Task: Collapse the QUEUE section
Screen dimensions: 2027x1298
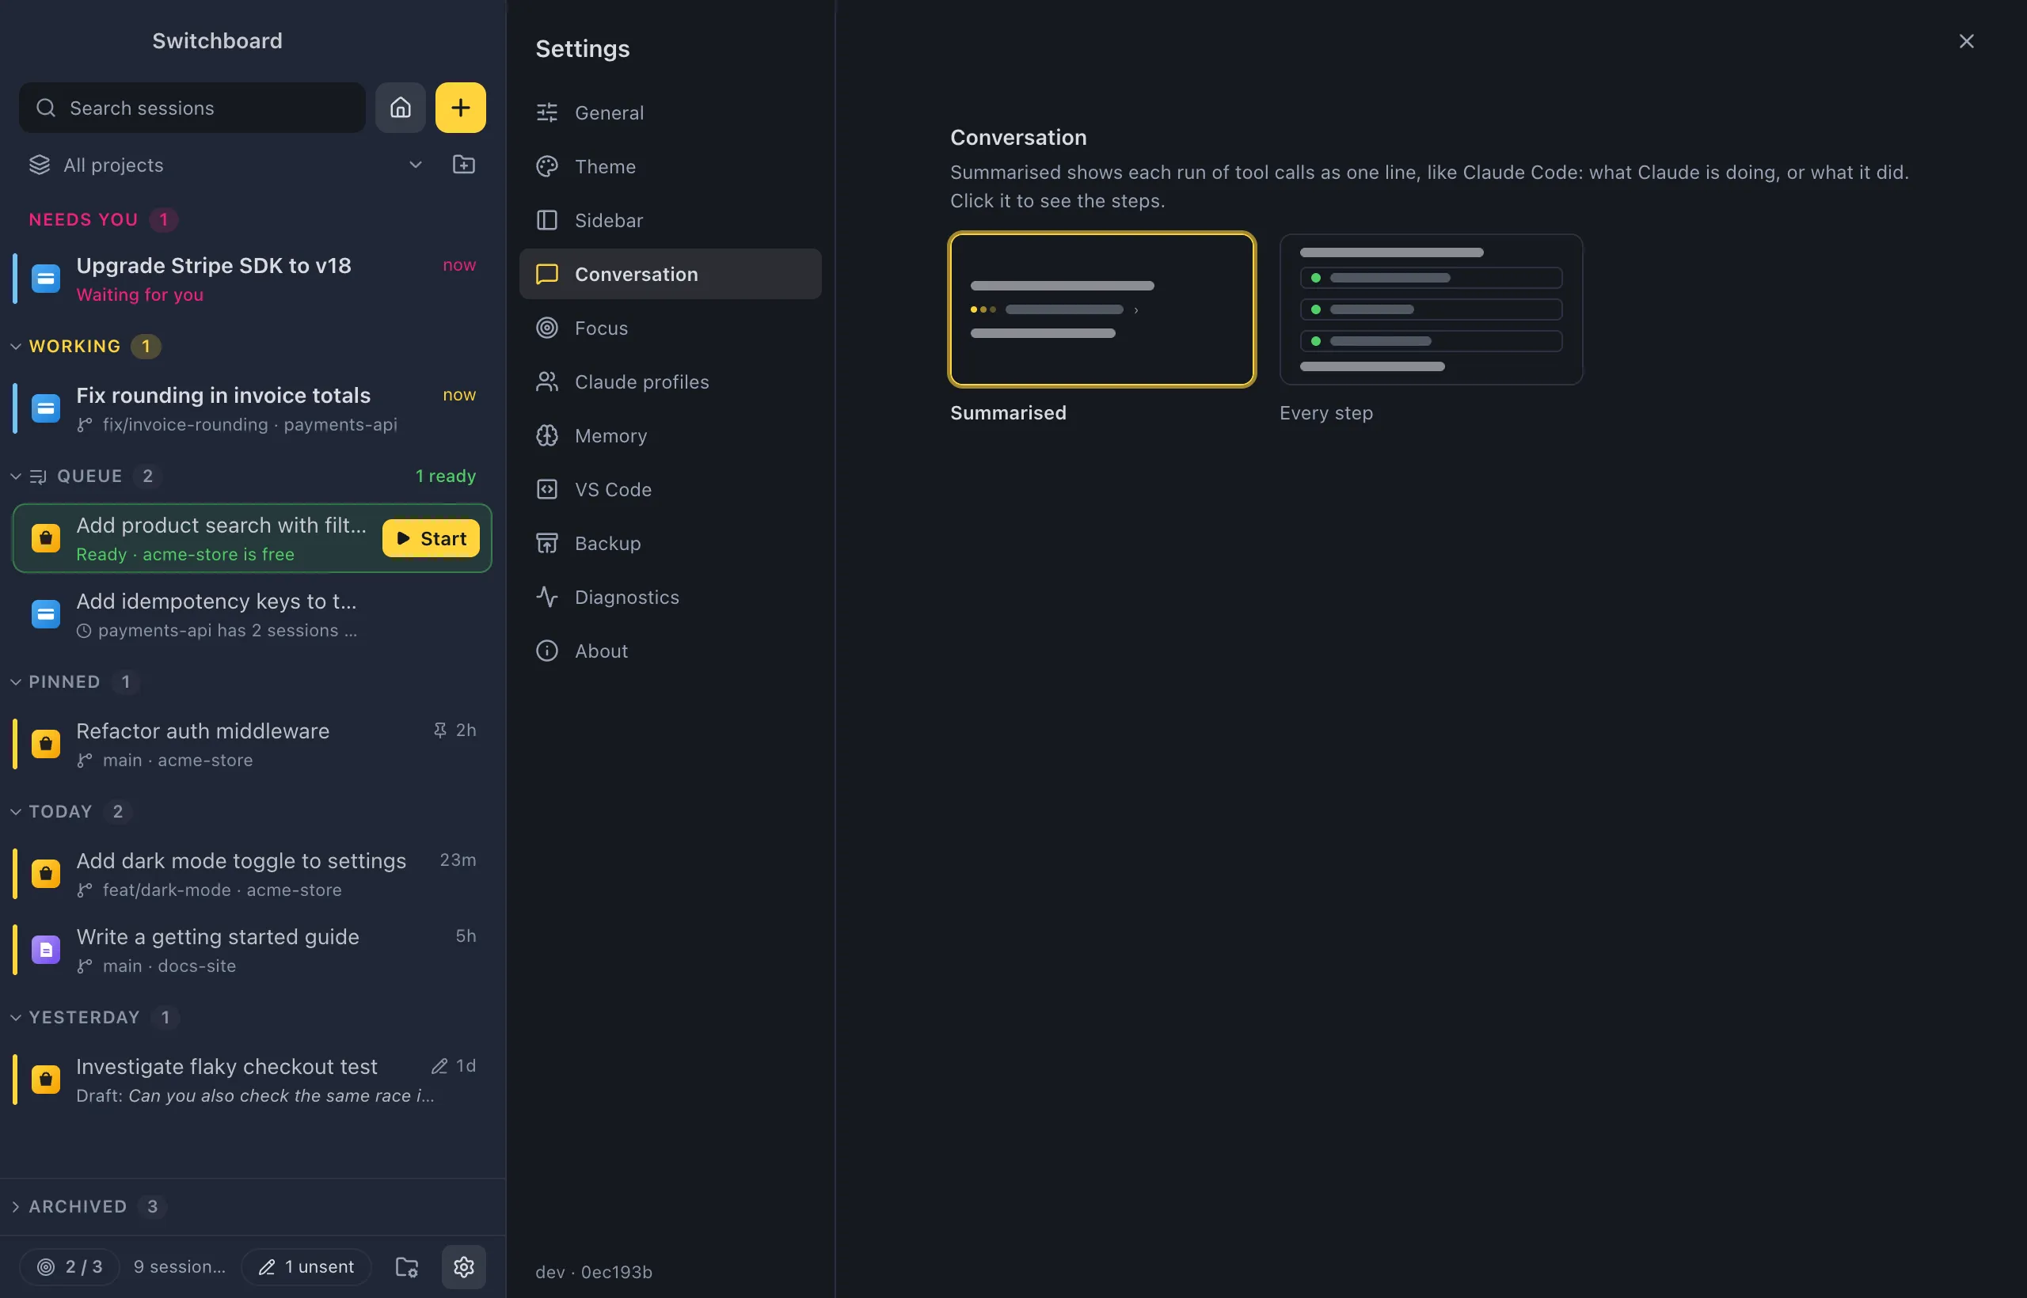Action: click(x=15, y=476)
